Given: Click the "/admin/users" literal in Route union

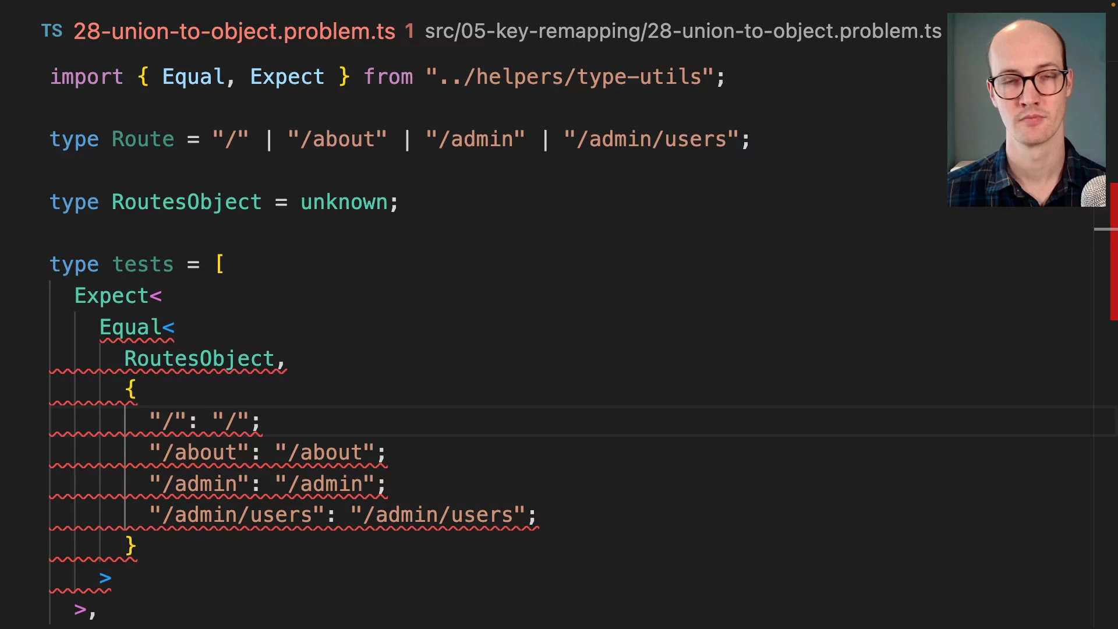Looking at the screenshot, I should [x=650, y=139].
